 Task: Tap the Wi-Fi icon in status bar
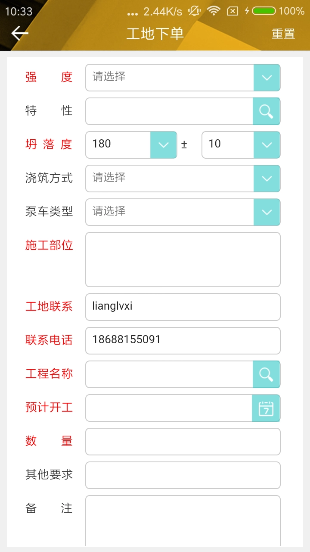click(214, 11)
